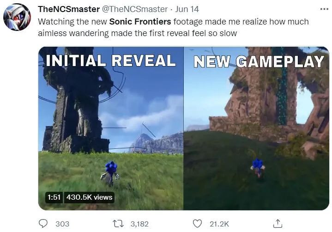332x232 pixels.
Task: Play the Initial Reveal video half
Action: coord(111,128)
